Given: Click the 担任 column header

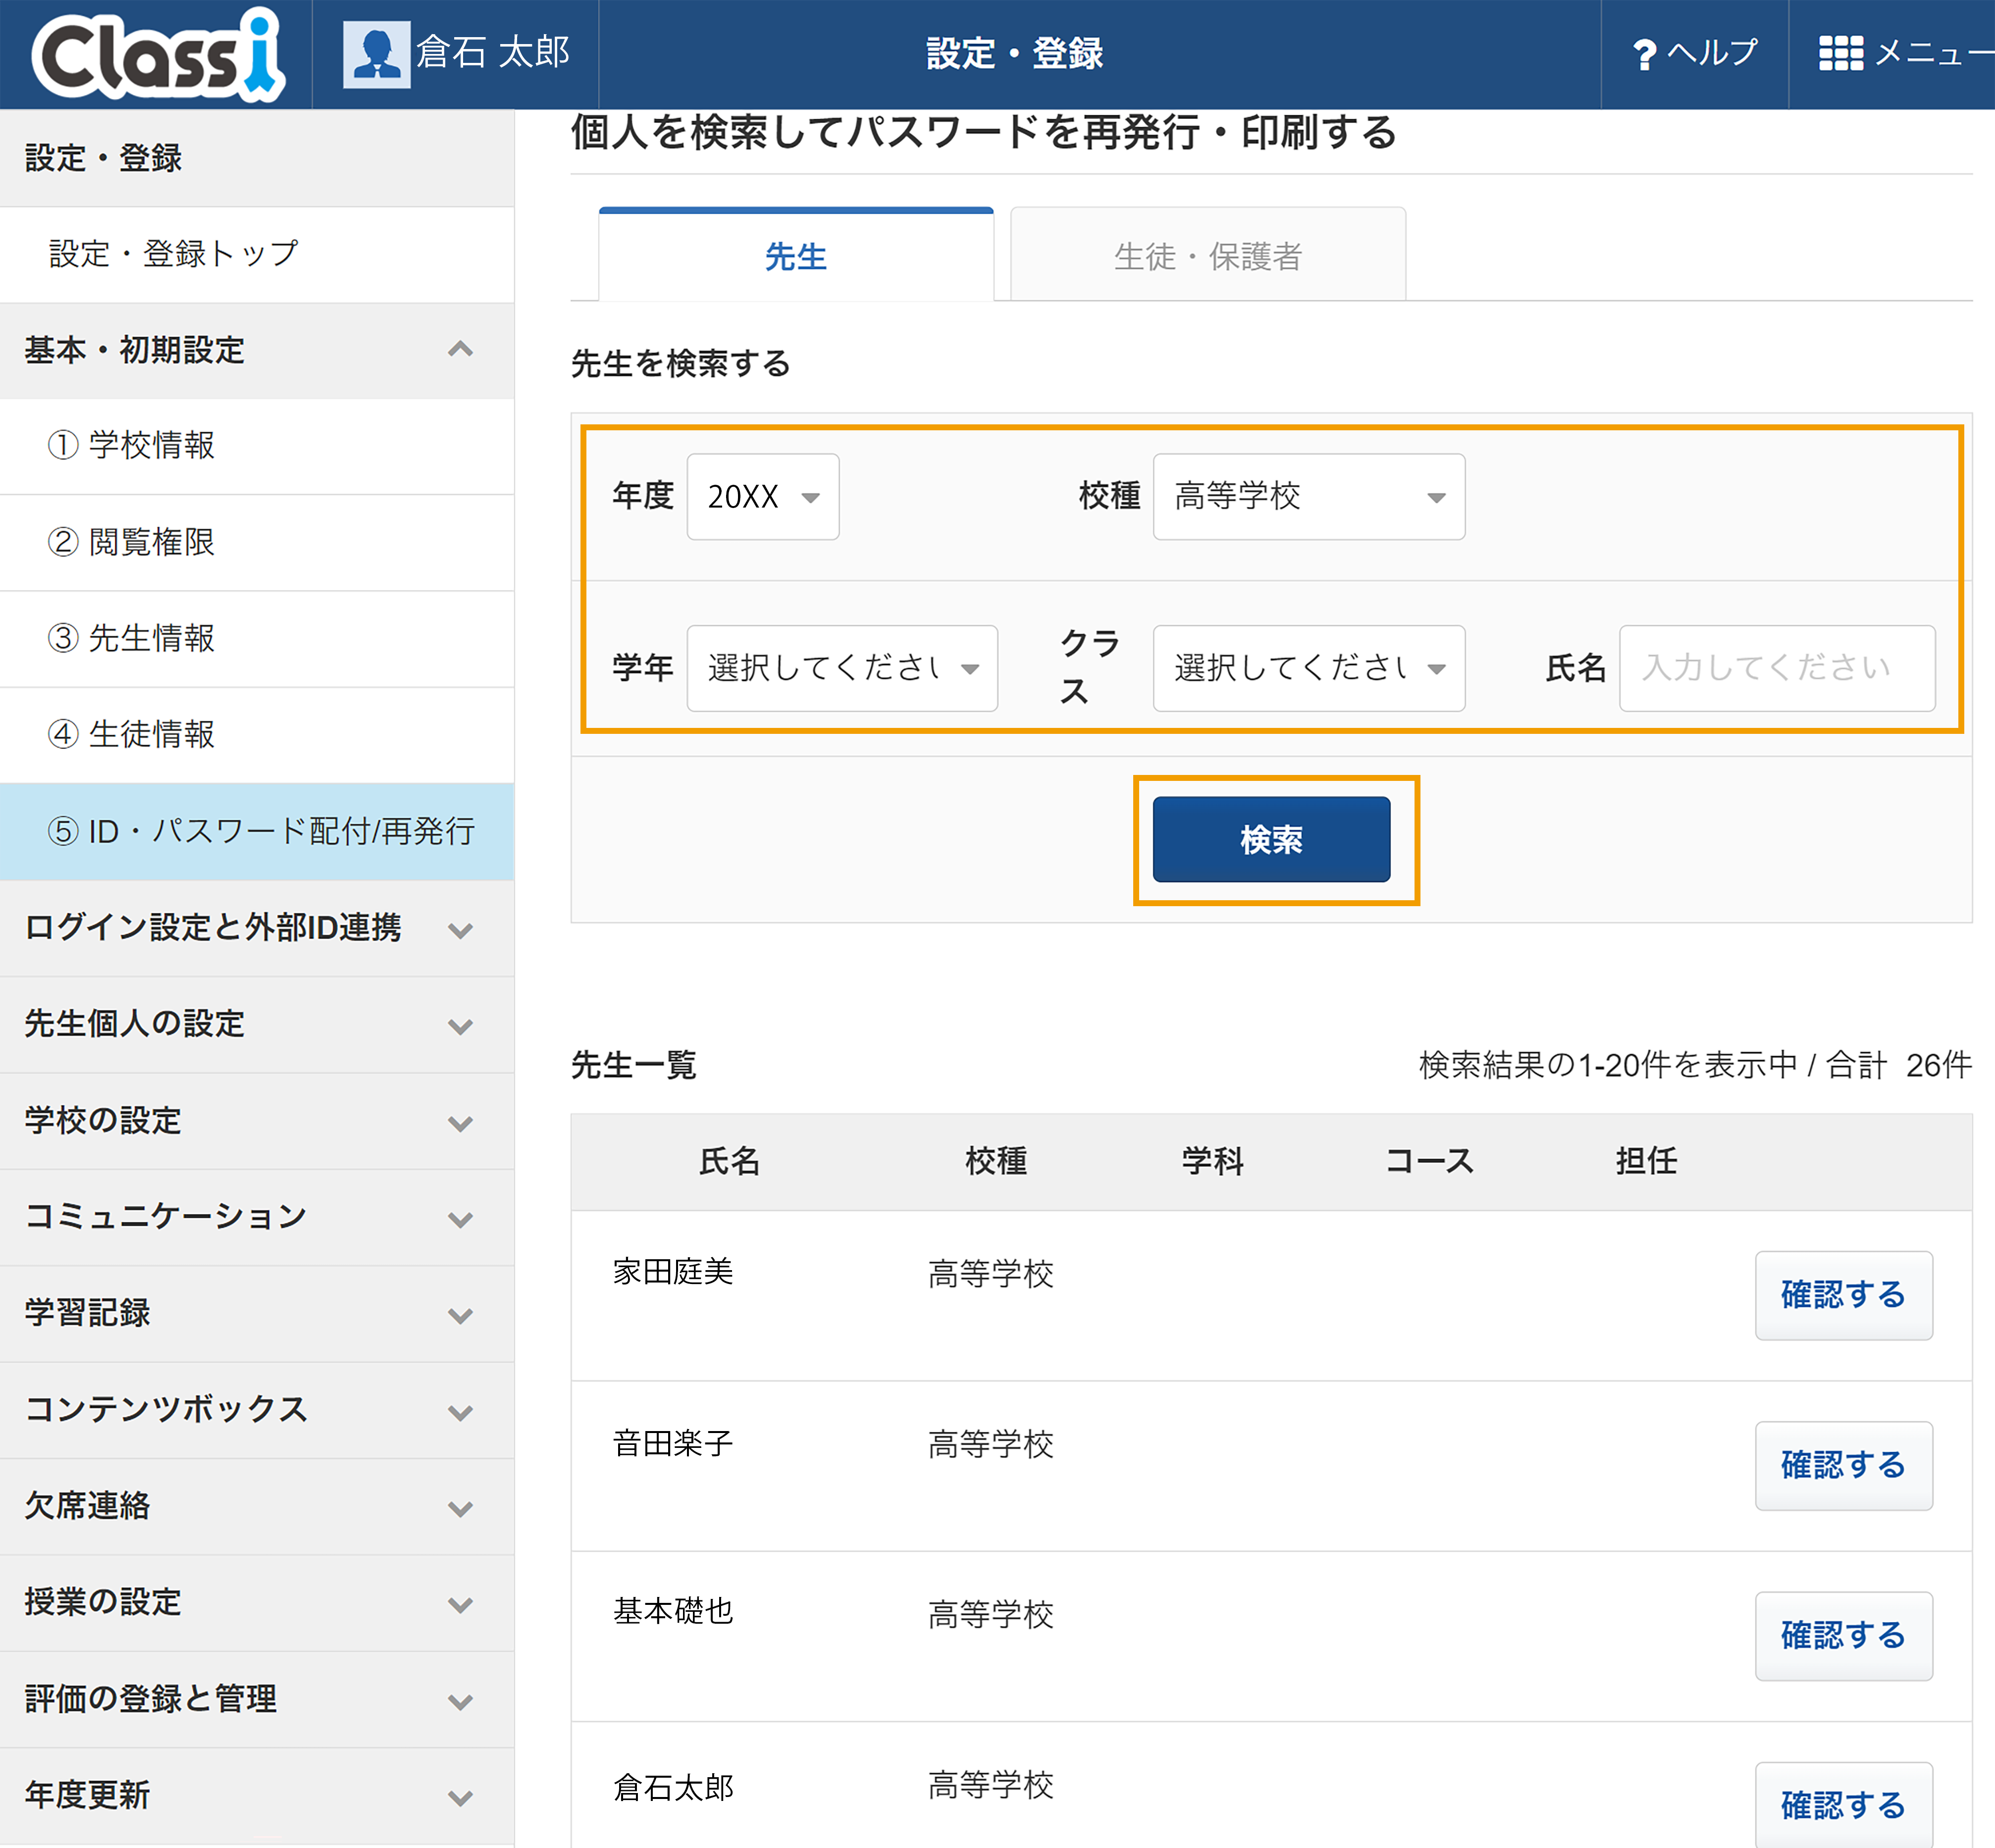Looking at the screenshot, I should (1646, 1161).
